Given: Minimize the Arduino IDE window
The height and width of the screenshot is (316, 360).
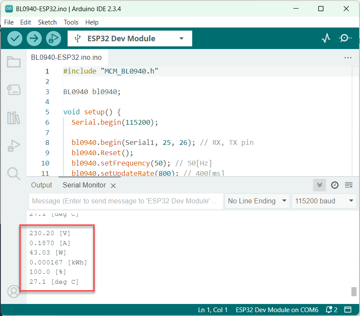Looking at the screenshot, I should coord(296,9).
